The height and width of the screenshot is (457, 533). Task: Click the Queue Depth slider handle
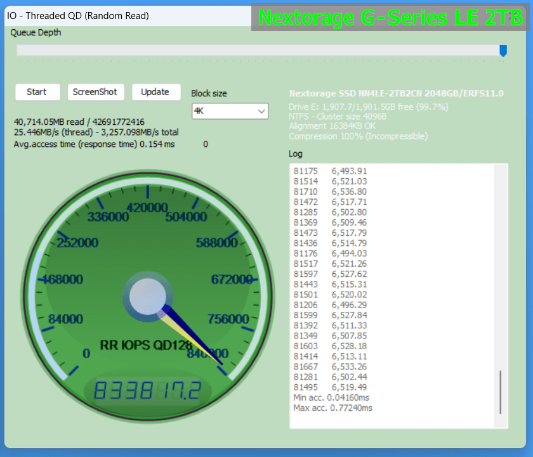(x=503, y=51)
